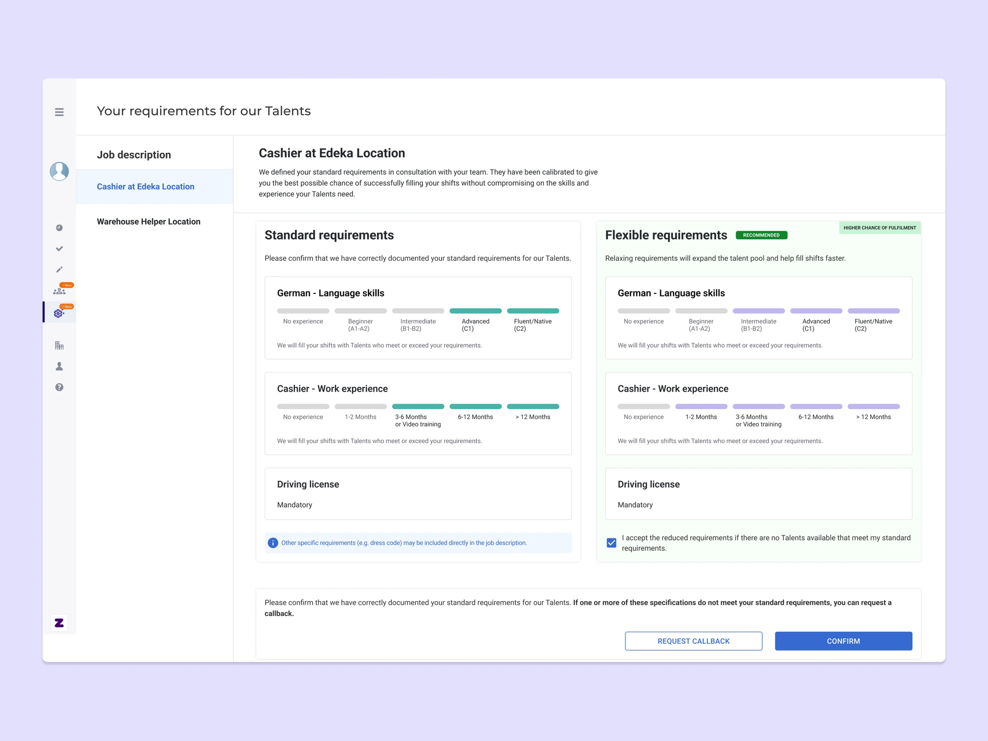The image size is (988, 741).
Task: Click Flexible requirements heading
Action: pos(666,235)
